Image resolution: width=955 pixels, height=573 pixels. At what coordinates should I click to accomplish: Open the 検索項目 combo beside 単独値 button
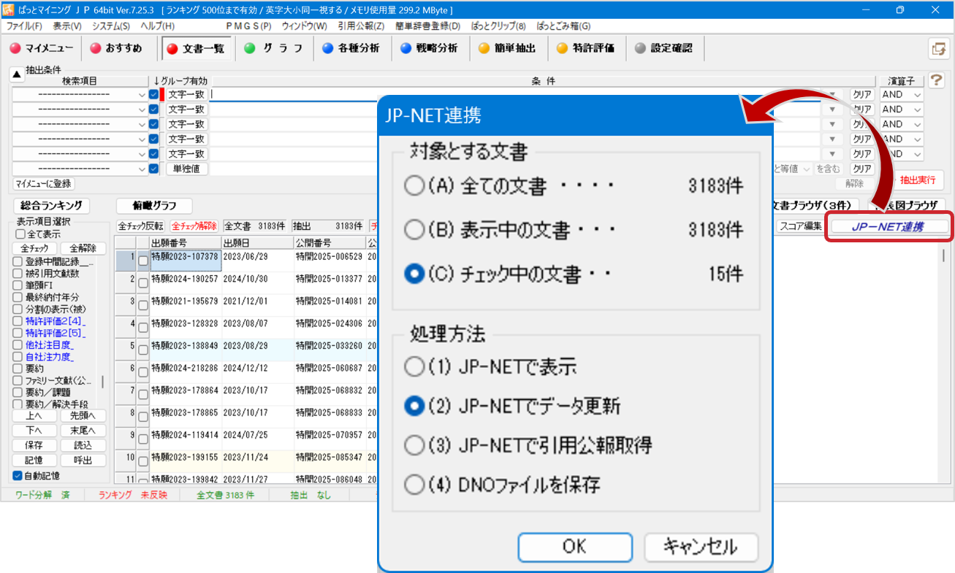pyautogui.click(x=80, y=169)
